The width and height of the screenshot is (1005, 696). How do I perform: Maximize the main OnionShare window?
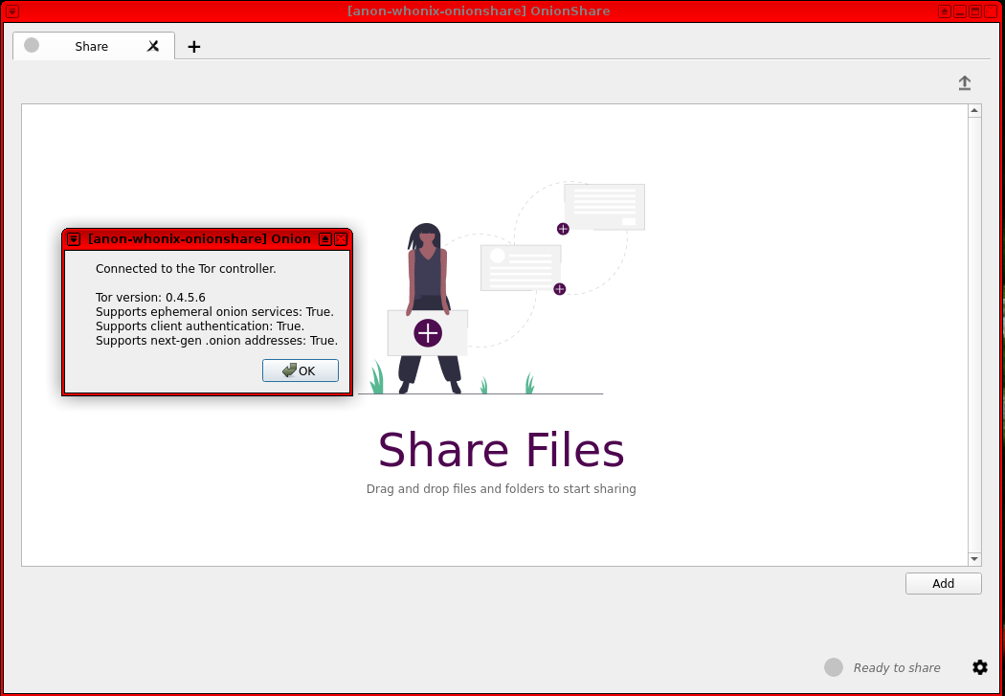975,11
